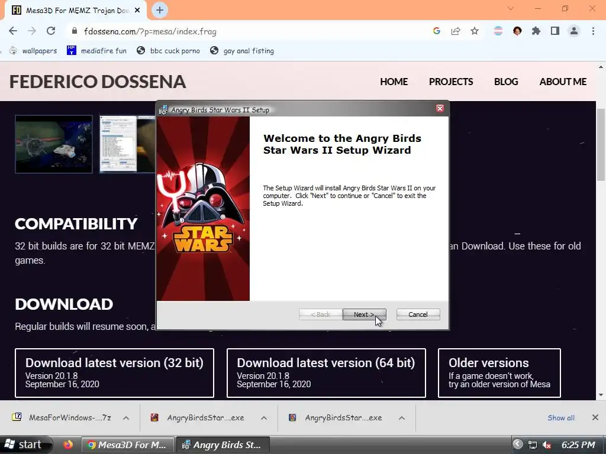Switch to Angry Birds St... taskbar window
Viewport: 606px width, 454px height.
tap(223, 445)
